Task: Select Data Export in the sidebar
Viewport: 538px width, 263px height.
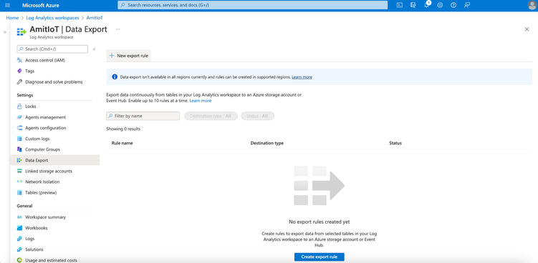Action: (55, 160)
